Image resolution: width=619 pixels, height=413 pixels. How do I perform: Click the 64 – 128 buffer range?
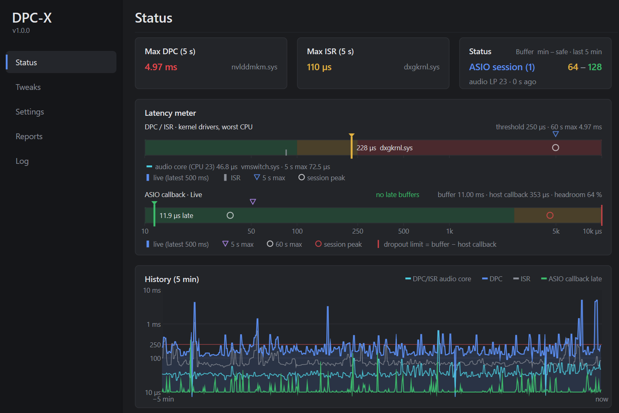click(x=585, y=67)
